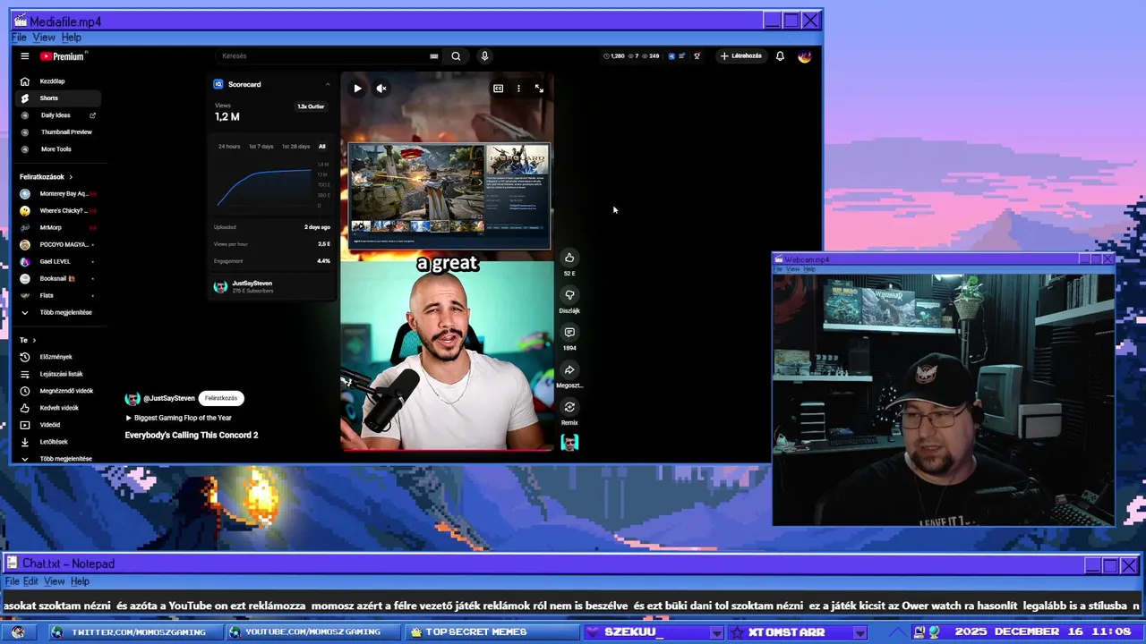Expand the Feliratkozások section
Viewport: 1146px width, 644px height.
47,177
